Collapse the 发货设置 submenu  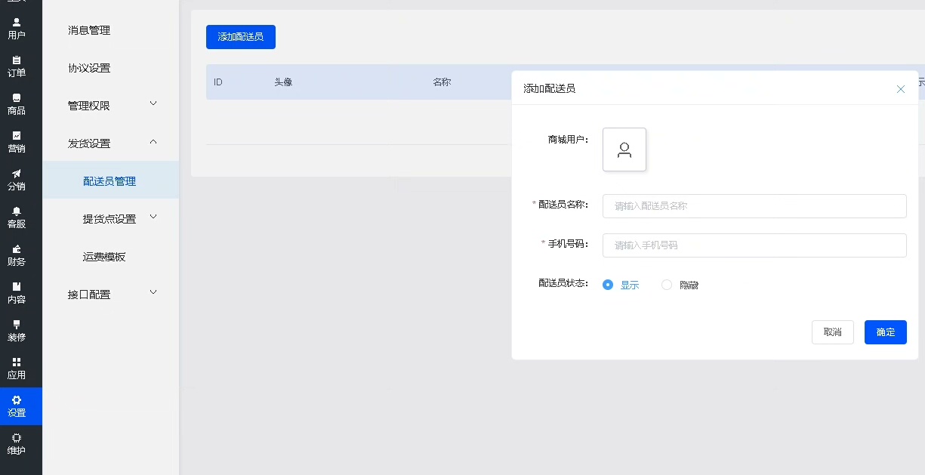tap(111, 143)
